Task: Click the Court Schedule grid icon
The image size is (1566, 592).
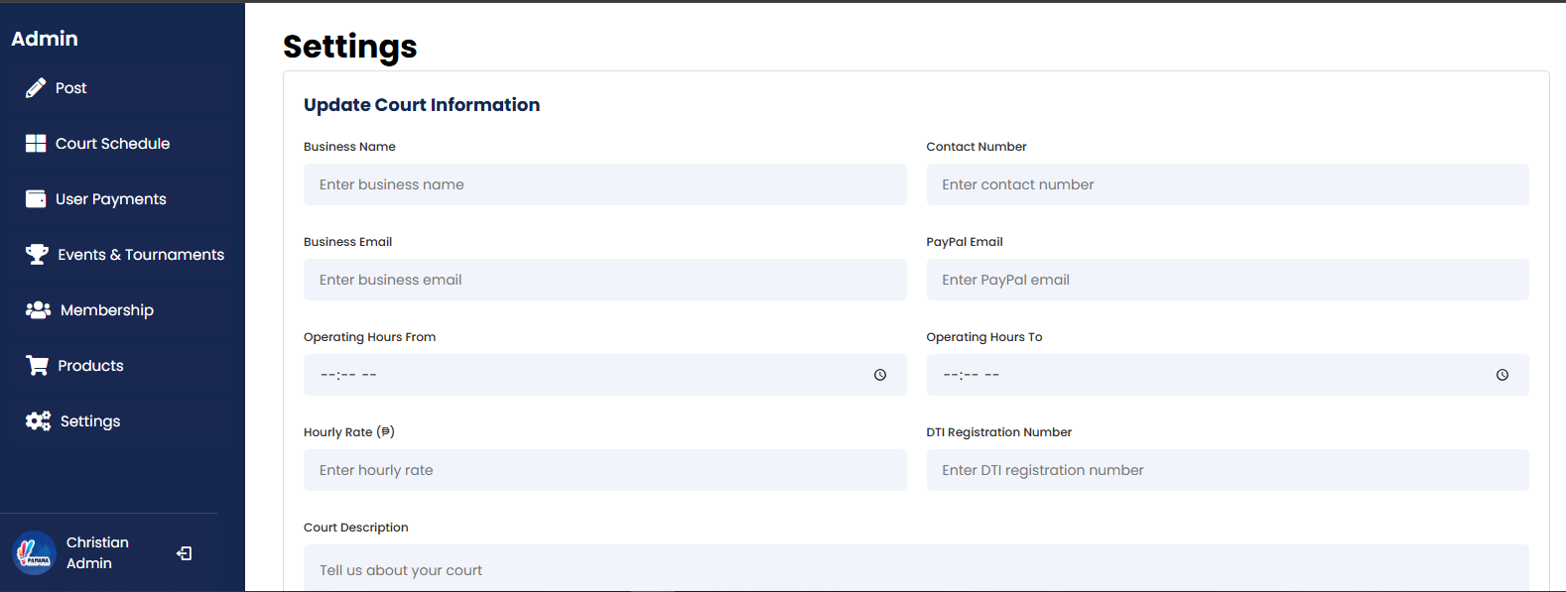Action: click(36, 144)
